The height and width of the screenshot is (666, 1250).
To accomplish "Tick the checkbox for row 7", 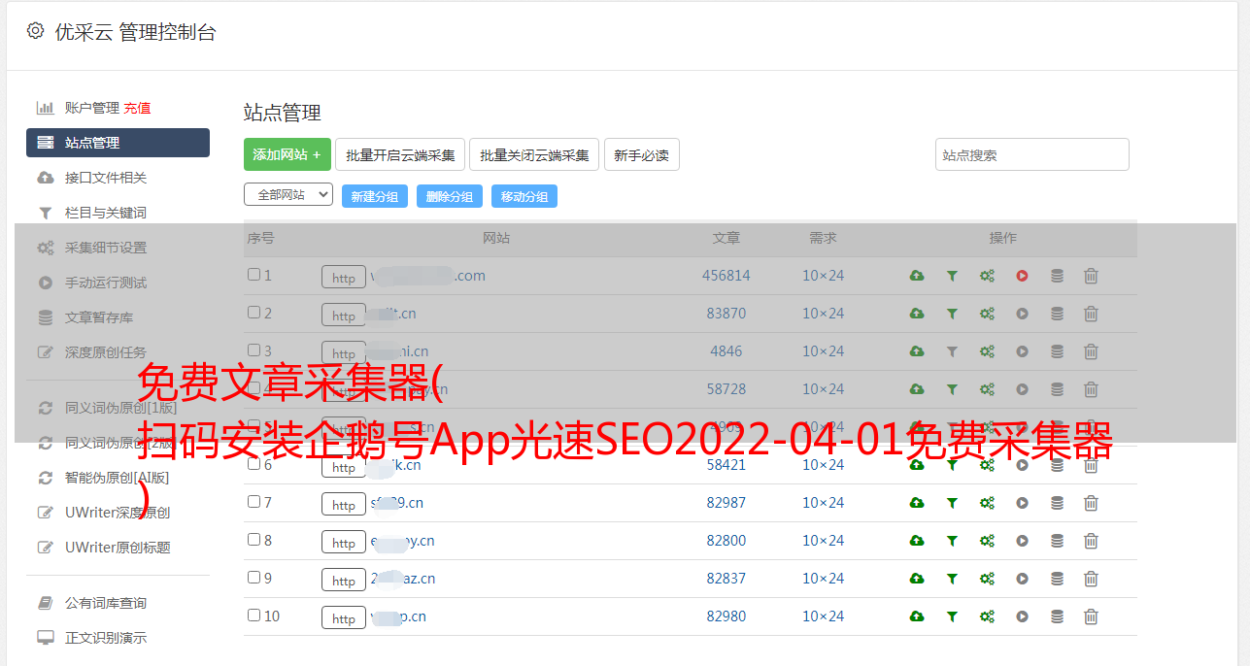I will 253,502.
